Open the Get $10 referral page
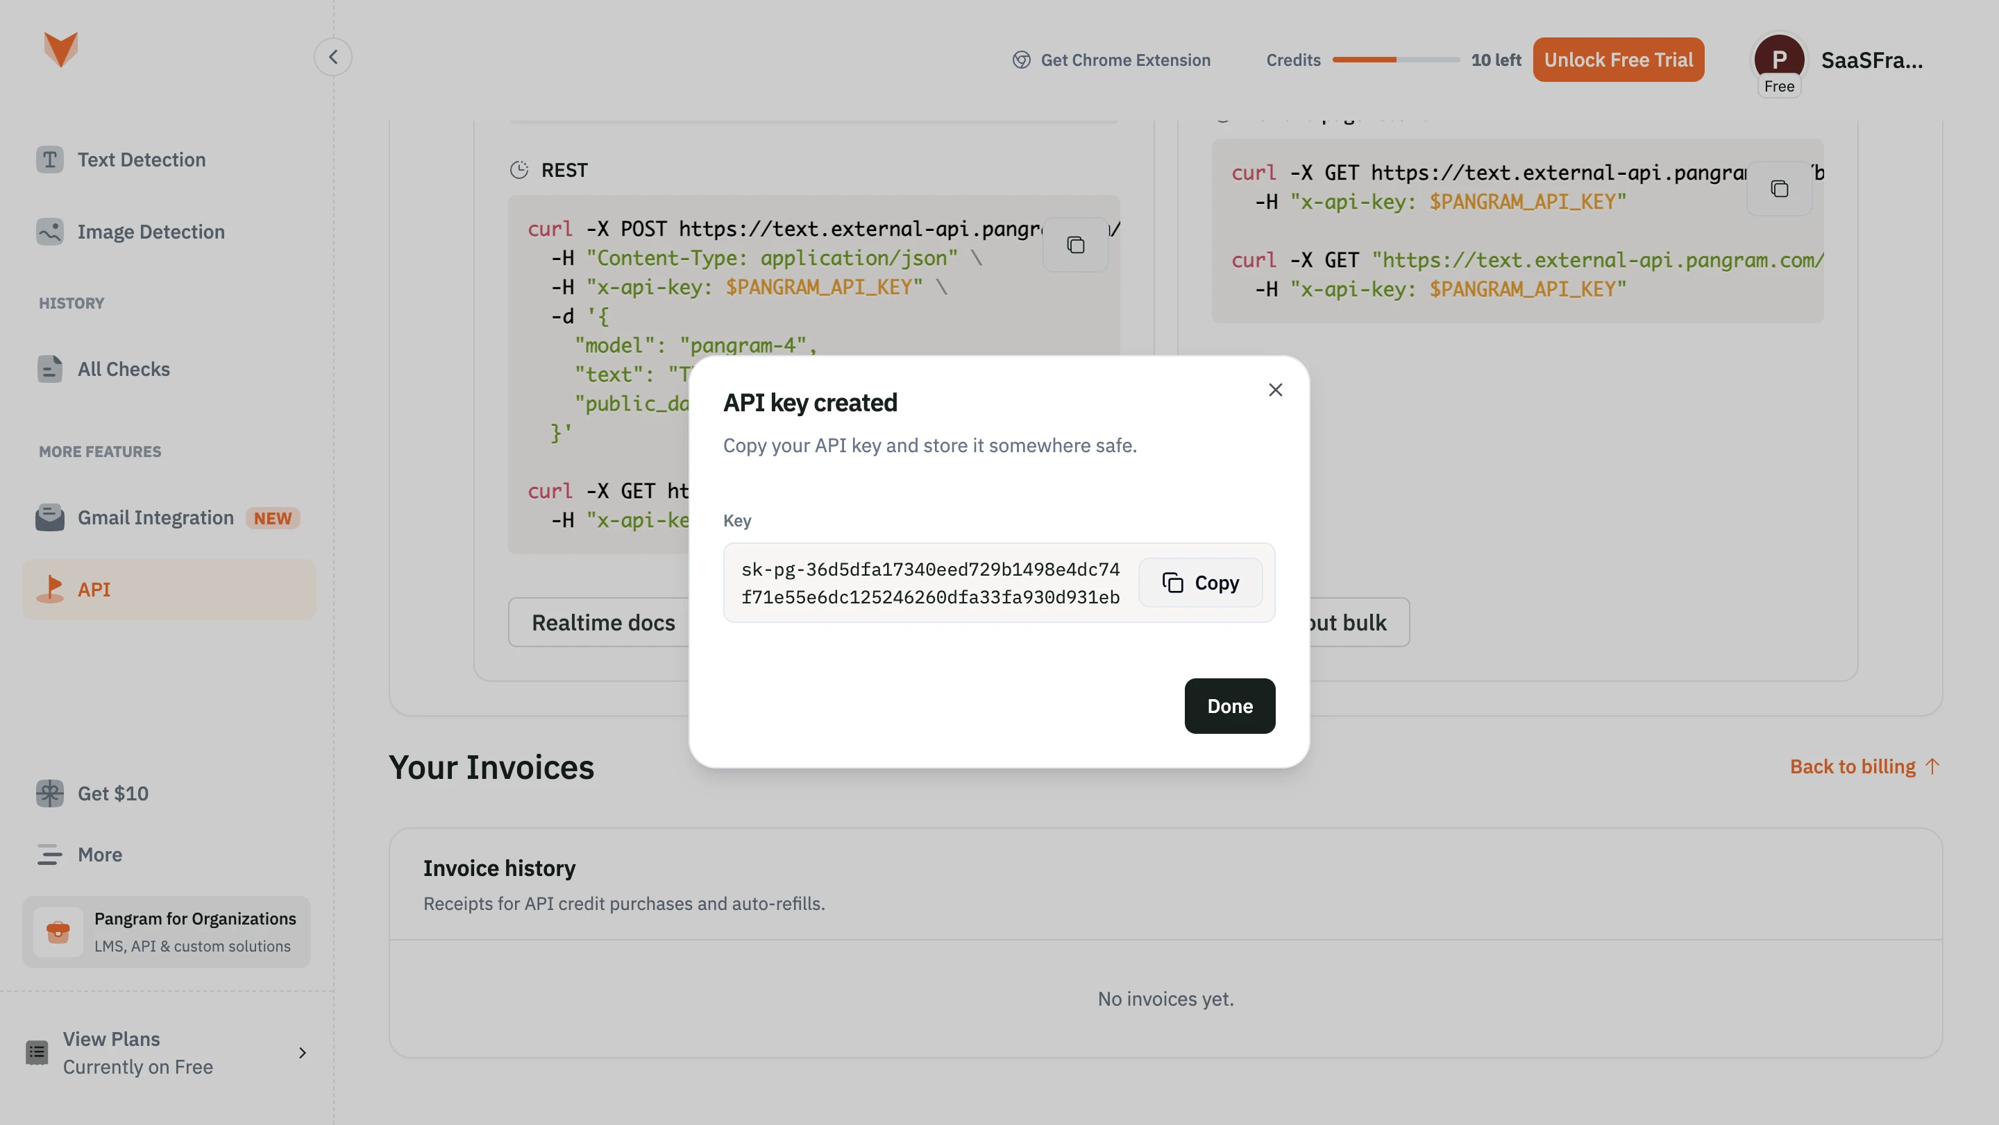 click(x=169, y=793)
